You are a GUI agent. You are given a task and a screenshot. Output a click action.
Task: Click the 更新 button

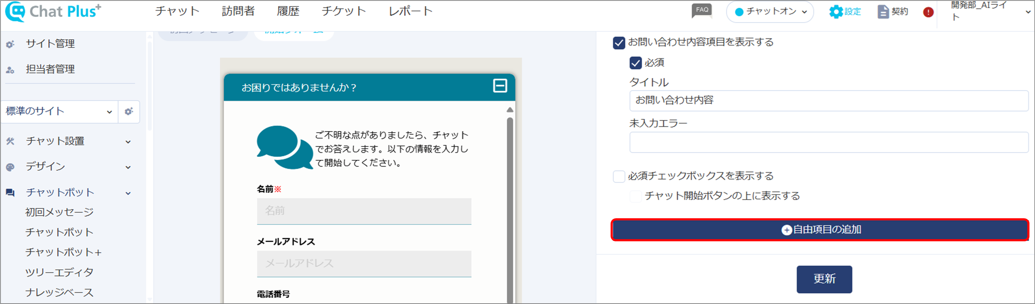point(824,279)
